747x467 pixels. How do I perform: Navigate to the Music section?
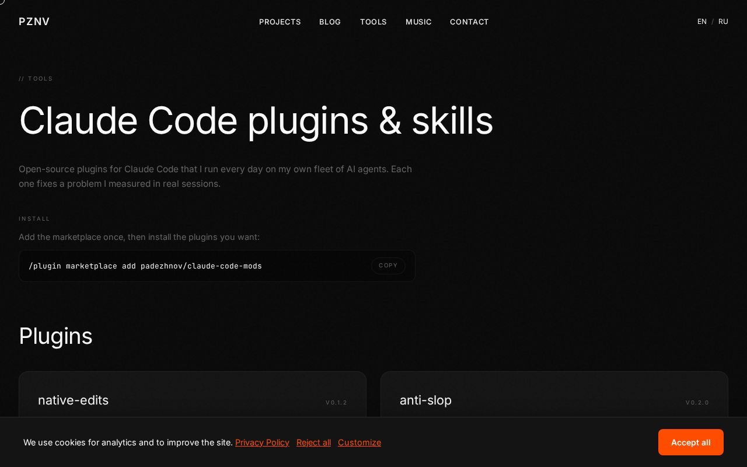point(418,22)
